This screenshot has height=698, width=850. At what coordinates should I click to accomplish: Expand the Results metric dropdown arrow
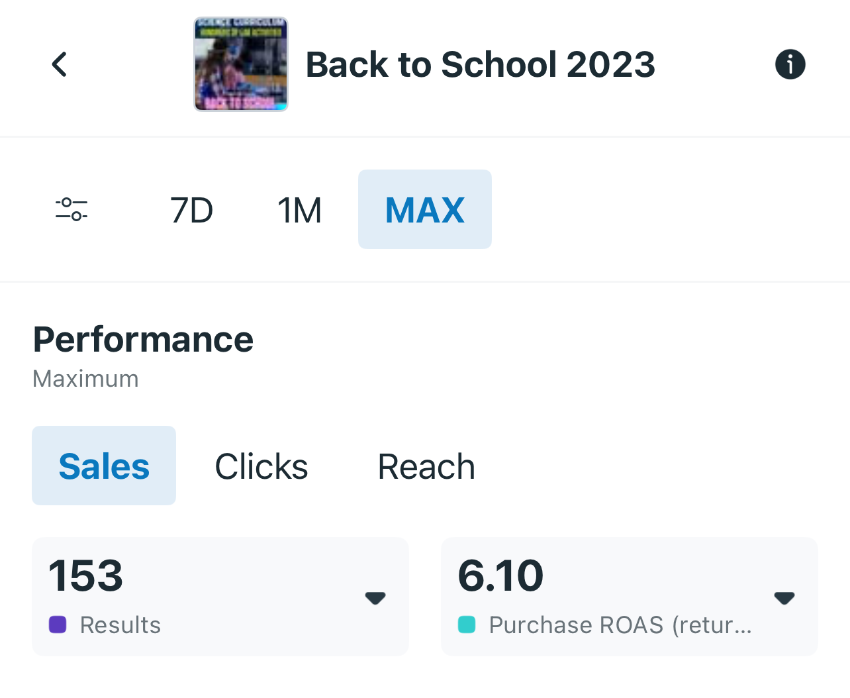(x=375, y=597)
